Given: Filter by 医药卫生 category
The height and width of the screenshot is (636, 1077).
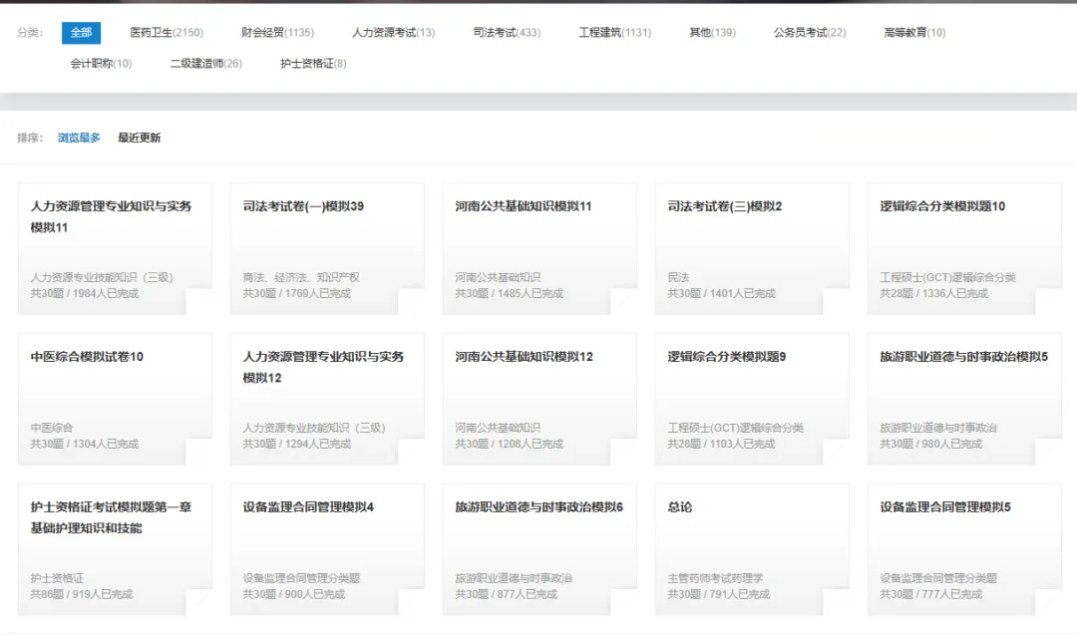Looking at the screenshot, I should point(166,33).
